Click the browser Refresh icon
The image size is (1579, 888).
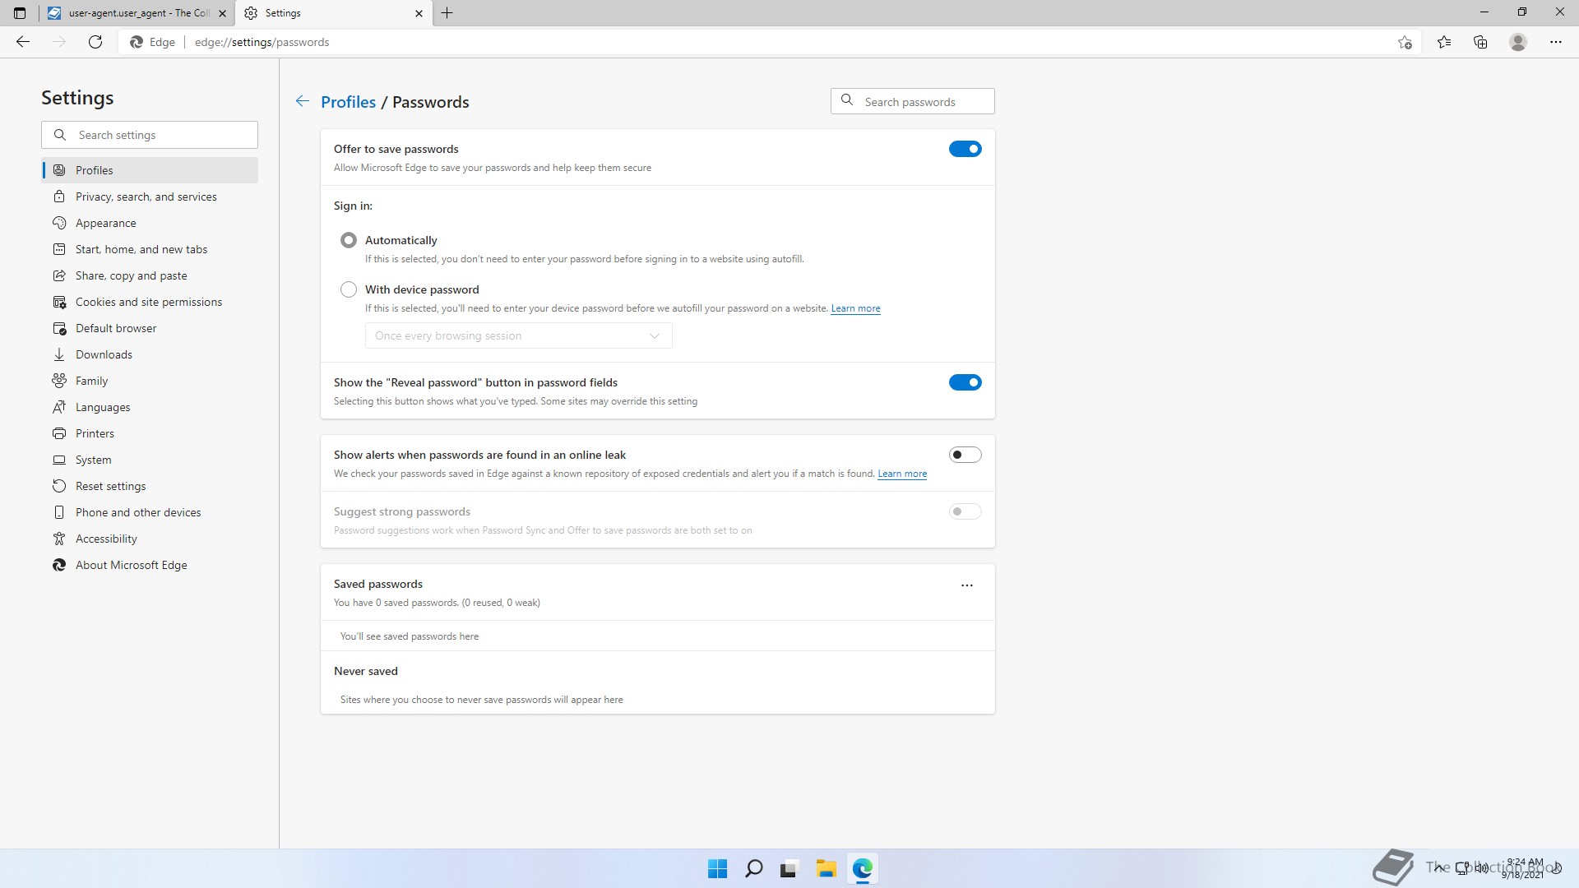[x=95, y=42]
